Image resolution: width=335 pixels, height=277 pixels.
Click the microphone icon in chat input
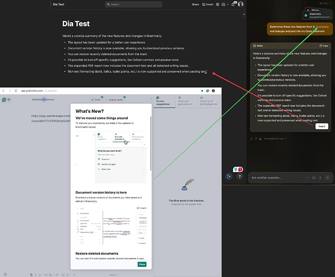tap(320, 178)
